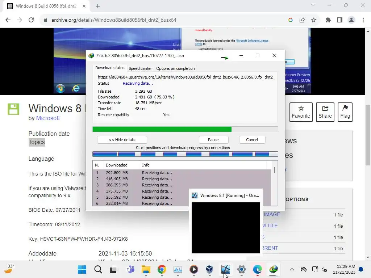Open Chrome three-dot menu
The width and height of the screenshot is (371, 278).
[x=363, y=20]
